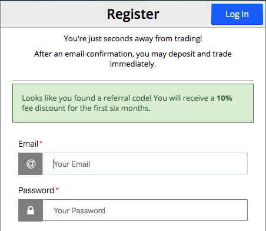266x231 pixels.
Task: Click the "Your Password" placeholder text
Action: coord(79,210)
